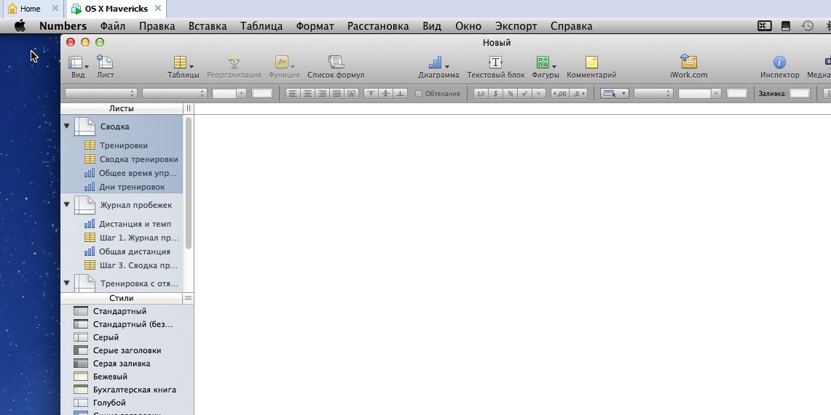This screenshot has width=831, height=415.
Task: Click the Заливка fill color well
Action: (x=799, y=94)
